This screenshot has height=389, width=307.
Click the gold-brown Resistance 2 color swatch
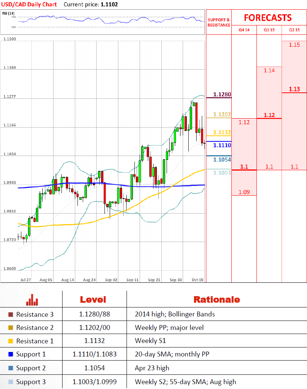coord(11,328)
